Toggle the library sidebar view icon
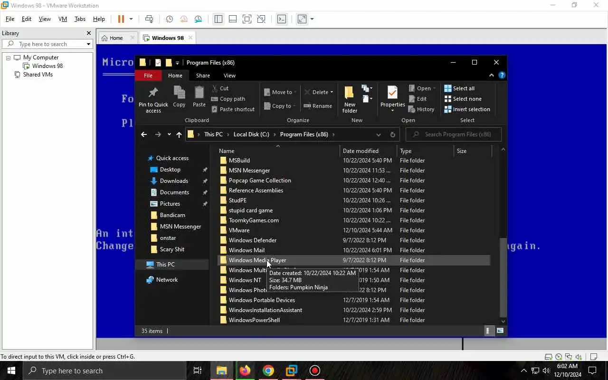 click(218, 19)
